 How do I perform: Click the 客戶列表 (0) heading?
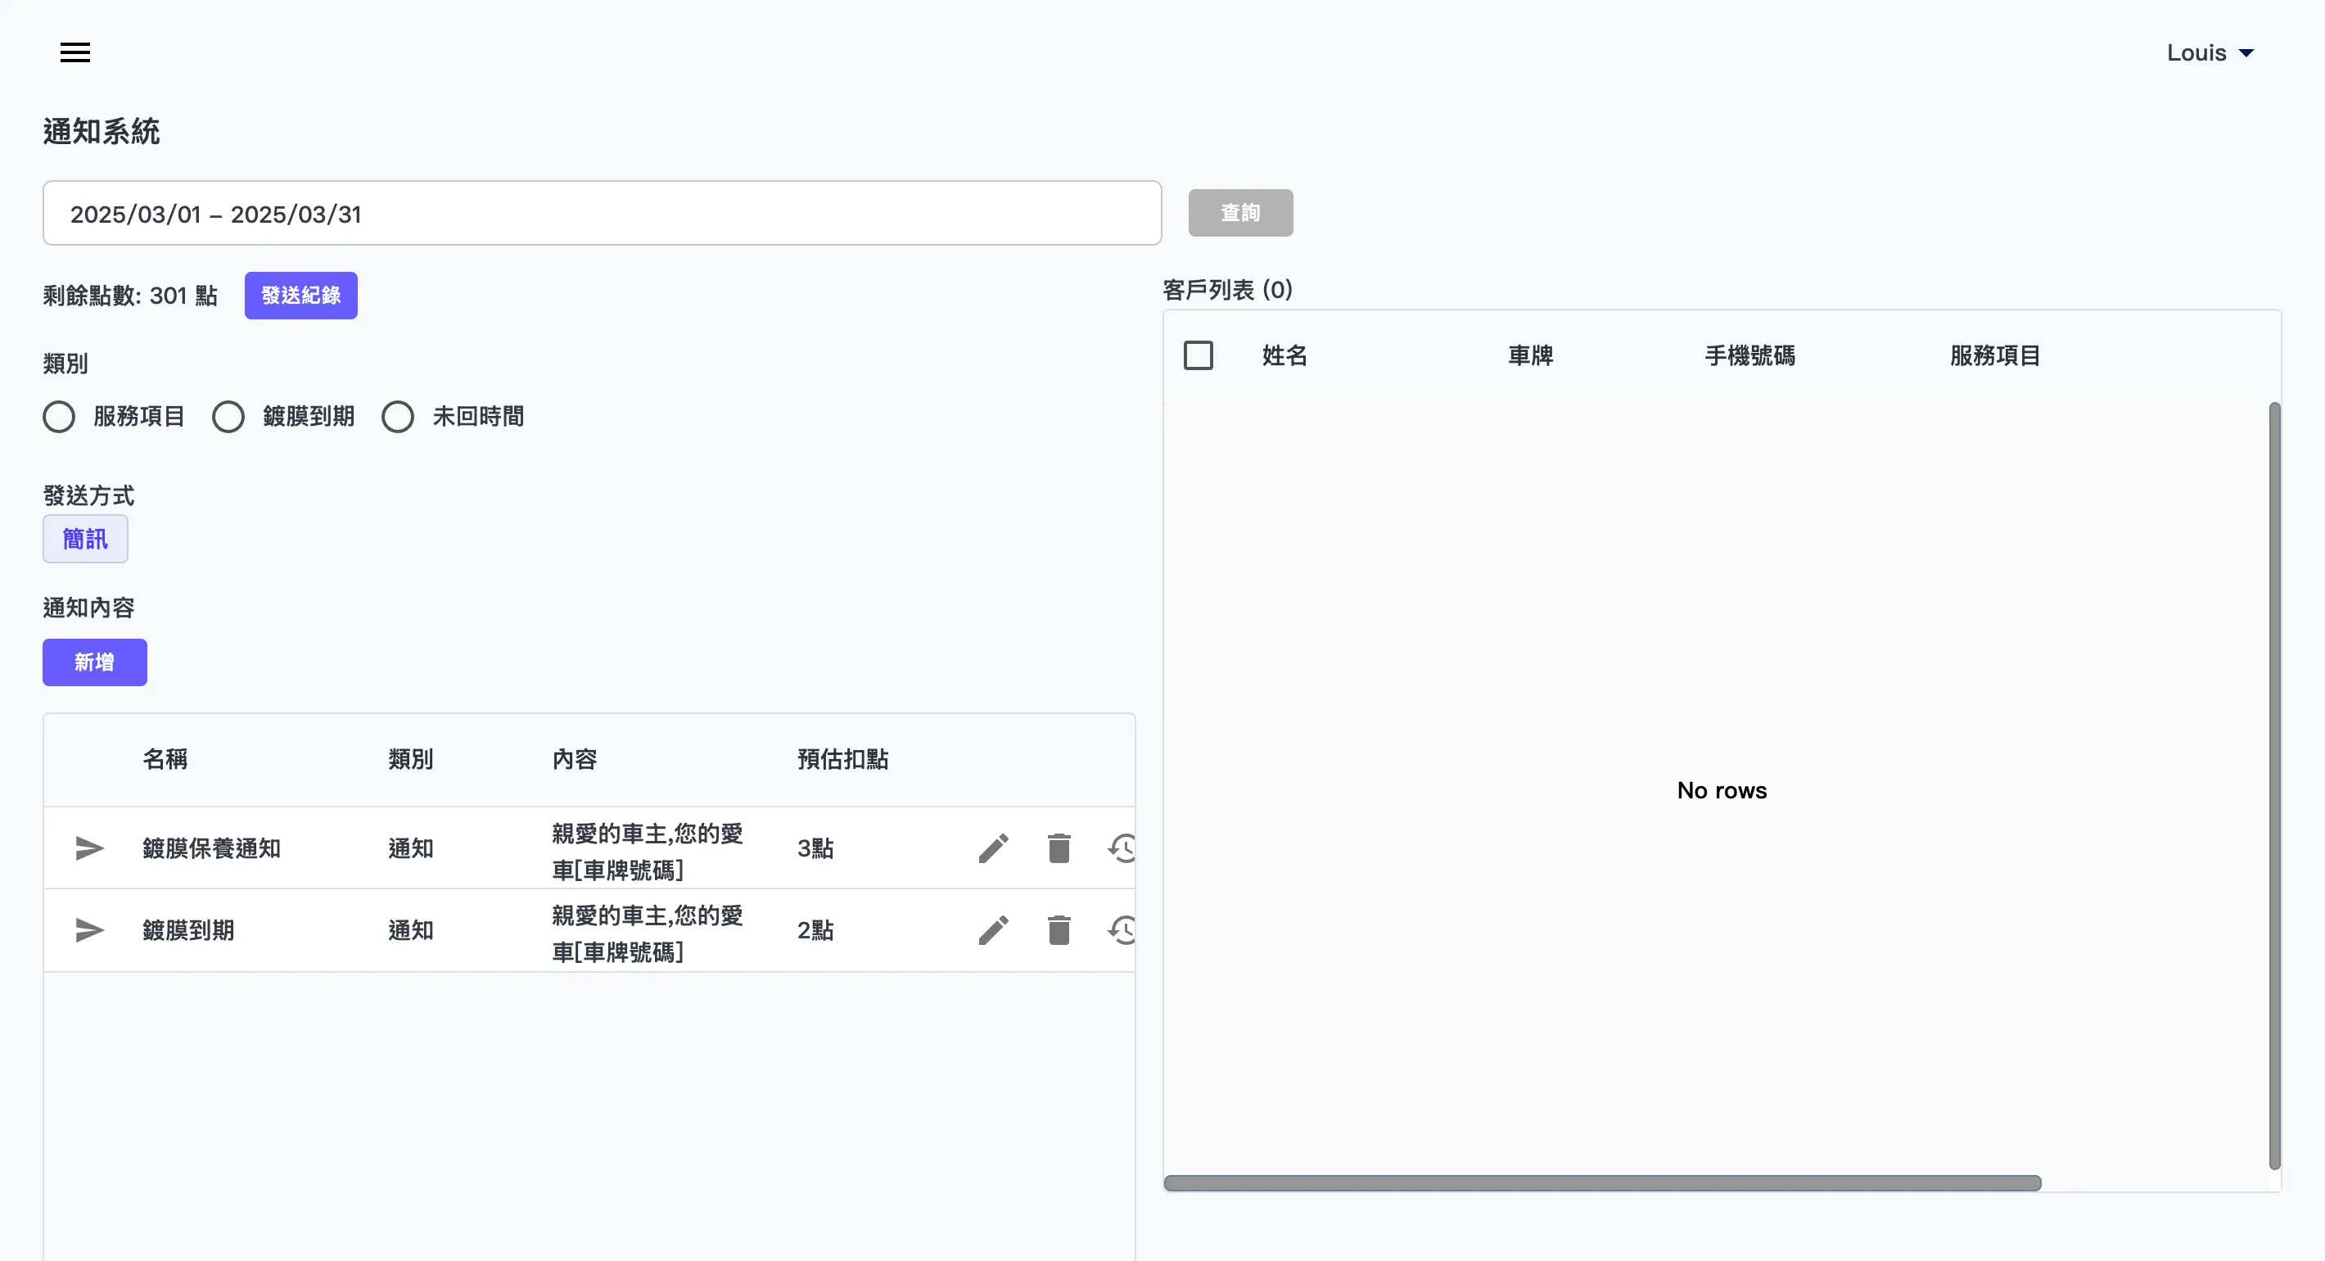[x=1227, y=290]
